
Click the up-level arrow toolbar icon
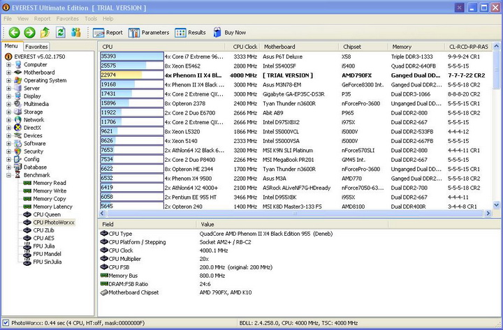(45, 32)
